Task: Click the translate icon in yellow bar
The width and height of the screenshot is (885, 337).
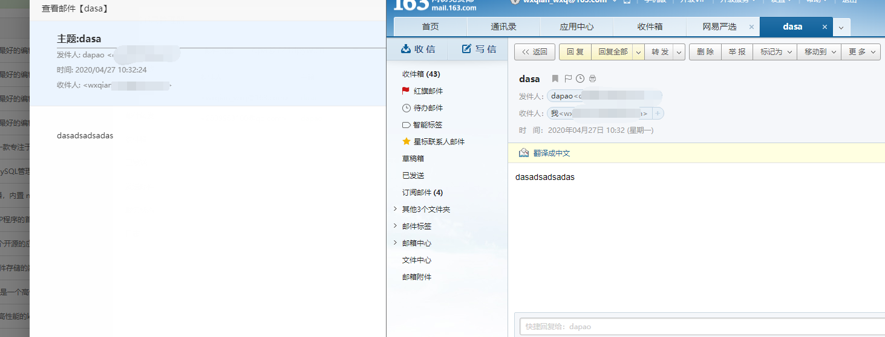Action: click(x=524, y=153)
